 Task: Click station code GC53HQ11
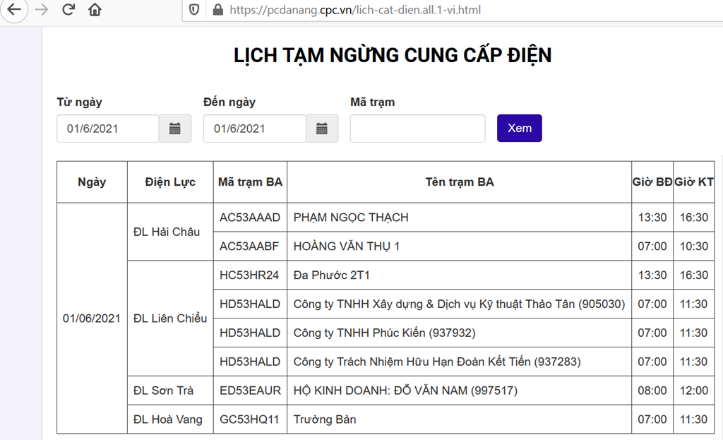coord(249,420)
